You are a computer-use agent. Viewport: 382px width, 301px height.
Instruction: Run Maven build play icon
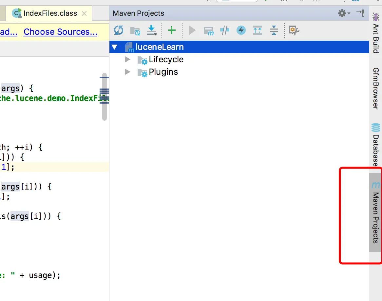click(x=192, y=30)
